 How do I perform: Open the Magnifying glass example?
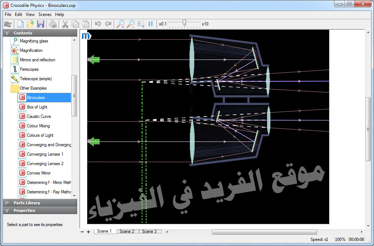(34, 41)
